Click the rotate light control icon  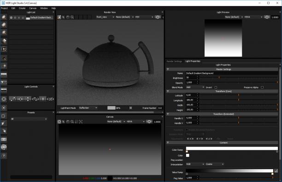coord(35,99)
